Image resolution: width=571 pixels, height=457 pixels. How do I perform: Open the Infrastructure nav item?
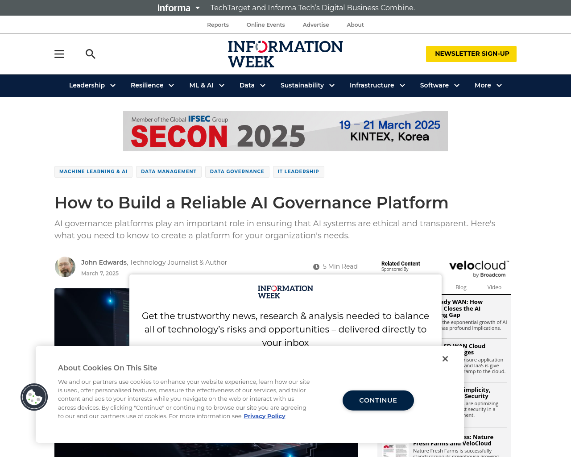coord(372,85)
